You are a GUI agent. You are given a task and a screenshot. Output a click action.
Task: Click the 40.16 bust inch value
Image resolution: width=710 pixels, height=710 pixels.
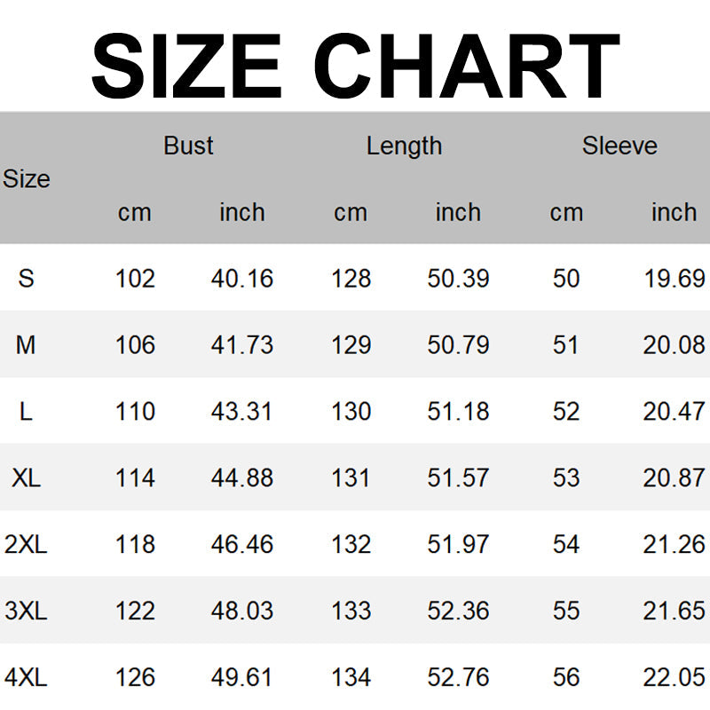coord(242,278)
